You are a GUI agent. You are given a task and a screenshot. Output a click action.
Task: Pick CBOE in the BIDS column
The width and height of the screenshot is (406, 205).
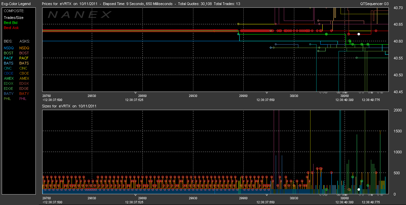[8, 73]
